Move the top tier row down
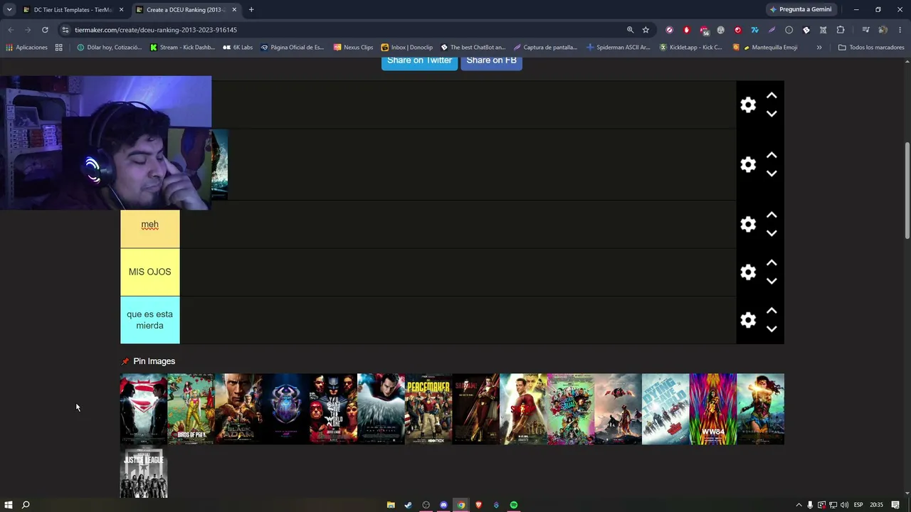911x512 pixels. point(772,114)
